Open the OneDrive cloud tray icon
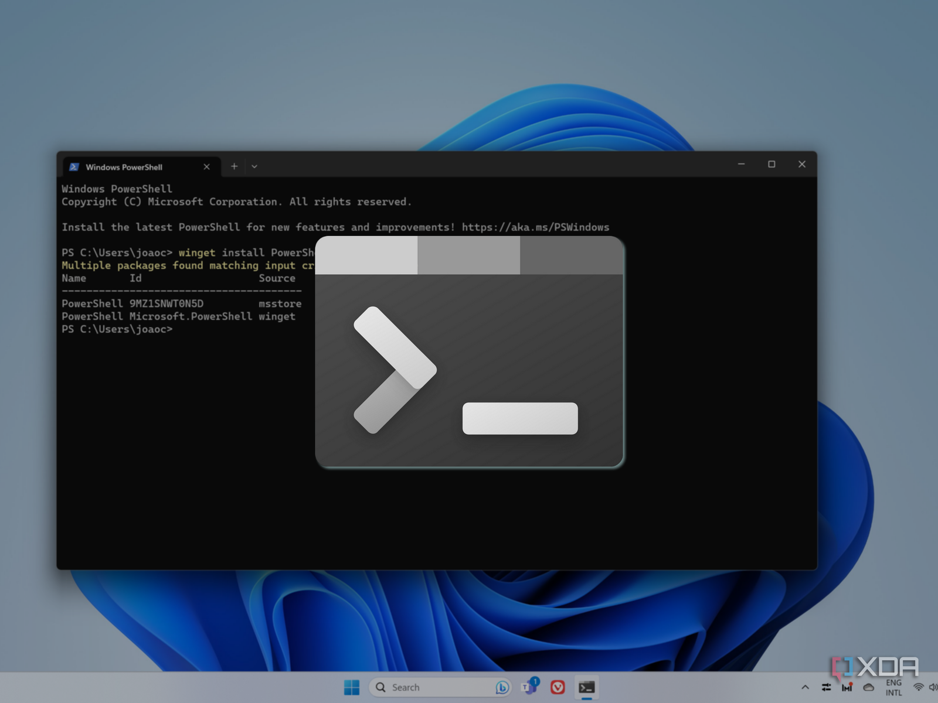 (x=868, y=687)
